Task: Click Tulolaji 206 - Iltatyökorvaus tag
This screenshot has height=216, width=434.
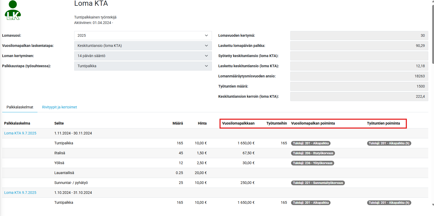Action: 313,153
